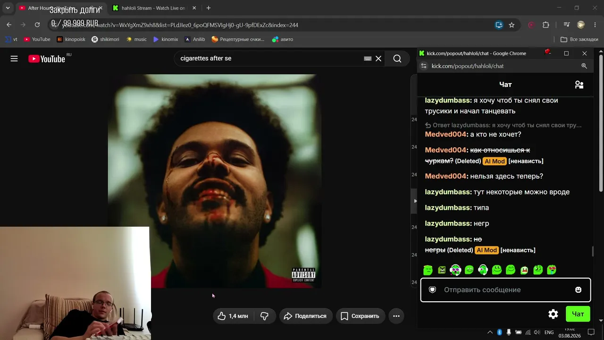Image resolution: width=604 pixels, height=340 pixels.
Task: Insert the first sleepy green emote
Action: 428,270
